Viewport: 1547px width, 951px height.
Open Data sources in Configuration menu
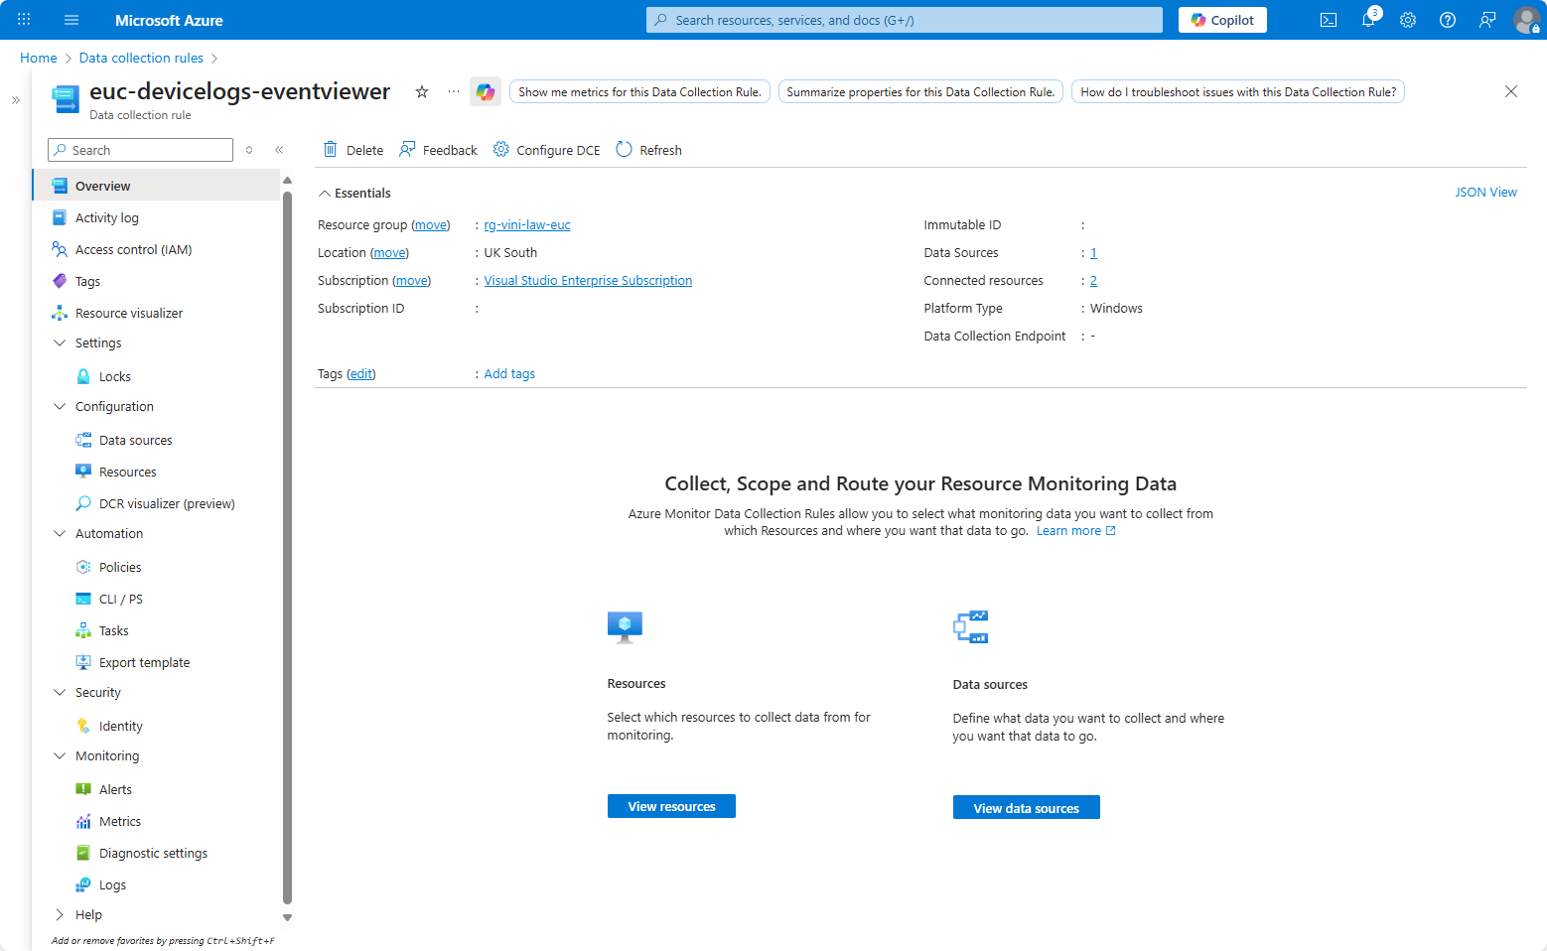pos(135,441)
